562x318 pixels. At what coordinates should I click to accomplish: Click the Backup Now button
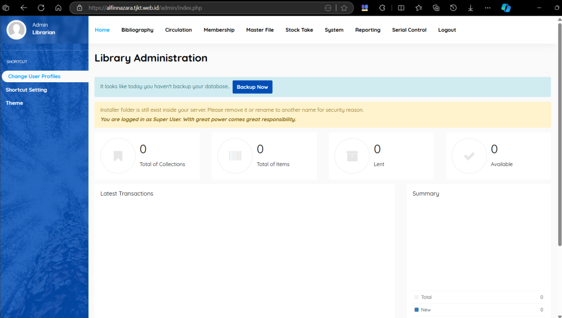(252, 87)
